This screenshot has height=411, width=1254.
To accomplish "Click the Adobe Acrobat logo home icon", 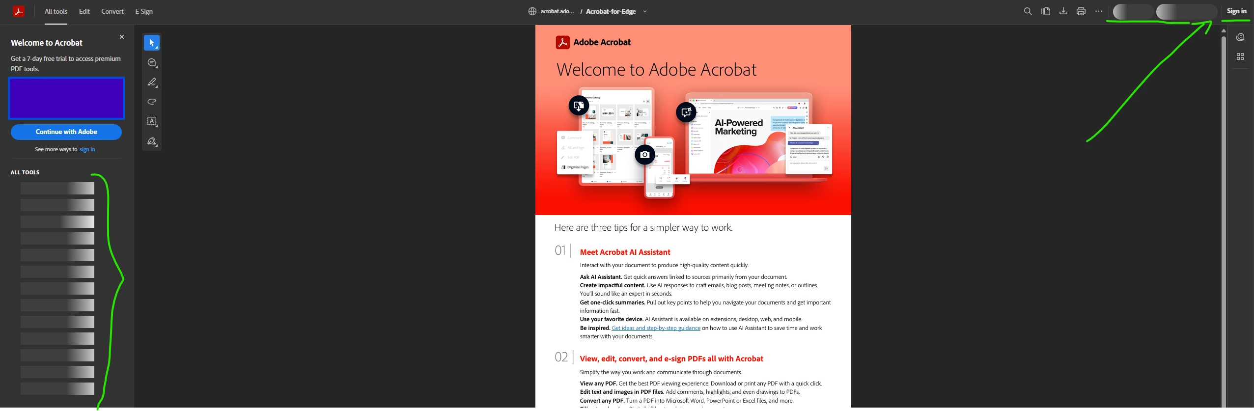I will [19, 11].
